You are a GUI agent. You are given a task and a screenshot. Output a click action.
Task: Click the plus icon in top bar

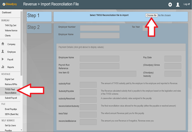(170, 5)
